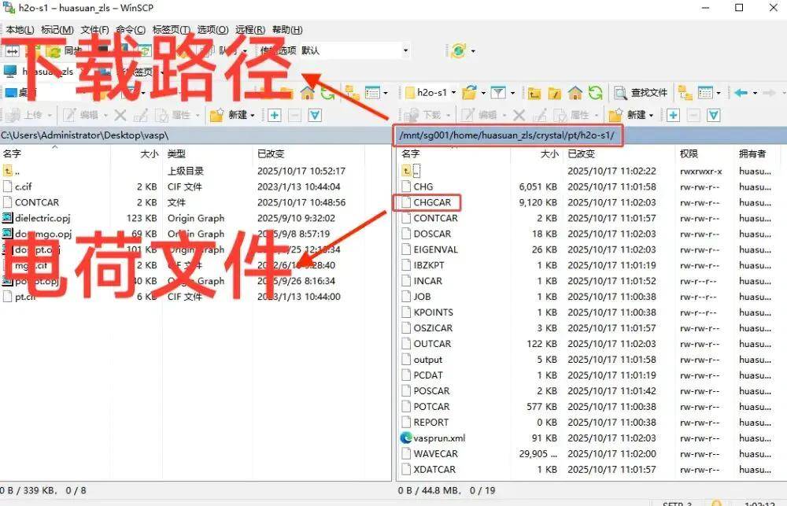Click the 查找文件 button

[x=641, y=93]
